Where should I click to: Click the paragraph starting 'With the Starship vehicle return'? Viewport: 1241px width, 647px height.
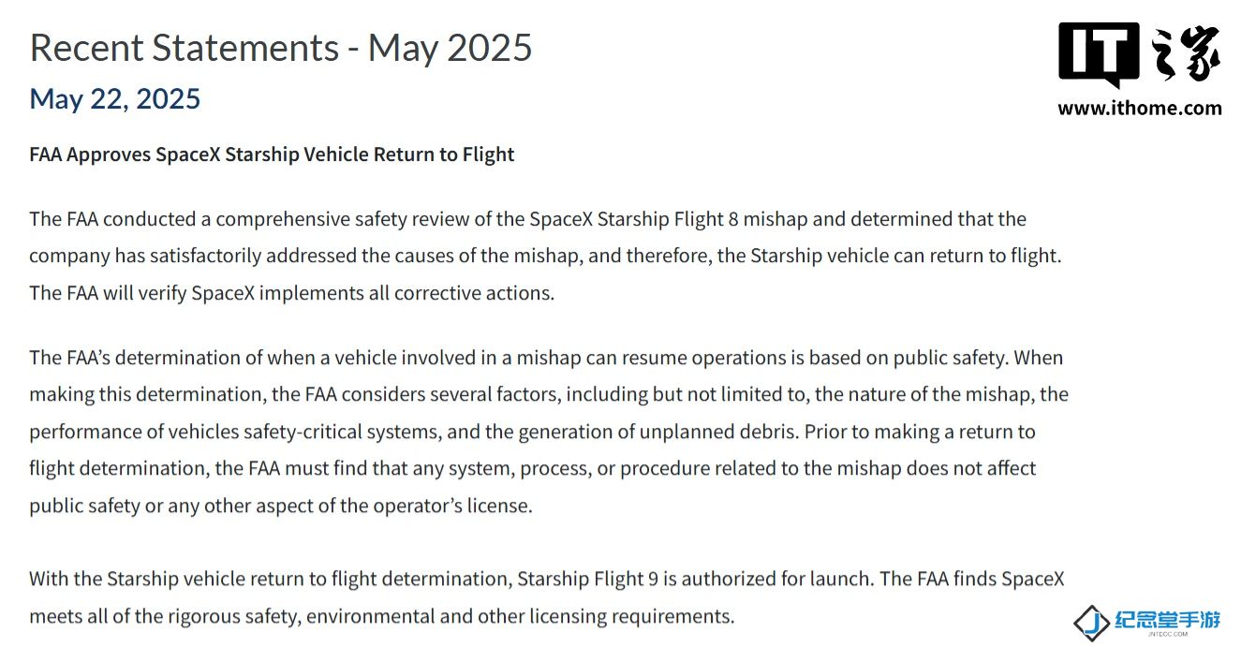click(x=547, y=597)
